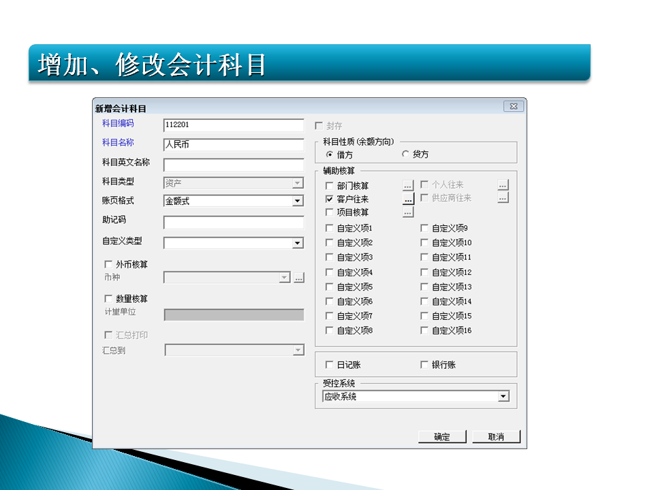Check 自定义项15 checkbox
The width and height of the screenshot is (654, 490).
[x=424, y=316]
